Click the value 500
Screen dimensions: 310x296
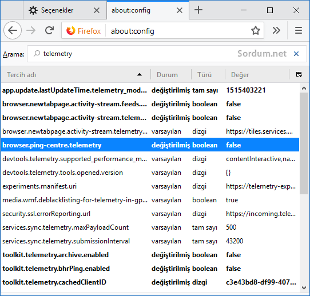tap(231, 227)
